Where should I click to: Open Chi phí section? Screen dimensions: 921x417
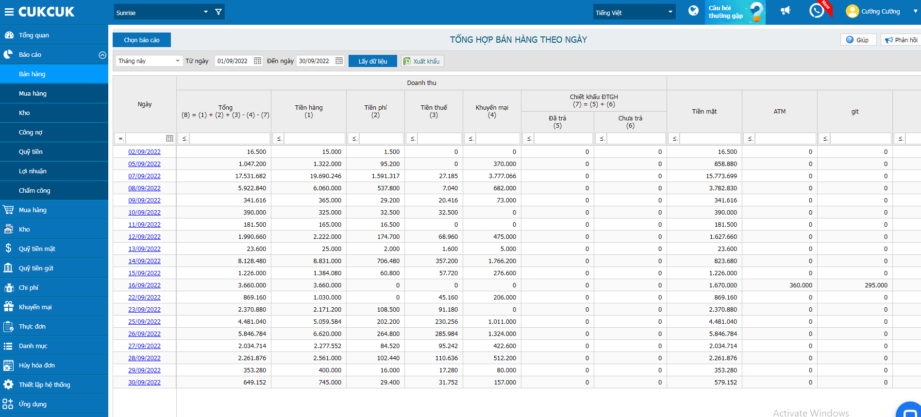click(x=54, y=287)
